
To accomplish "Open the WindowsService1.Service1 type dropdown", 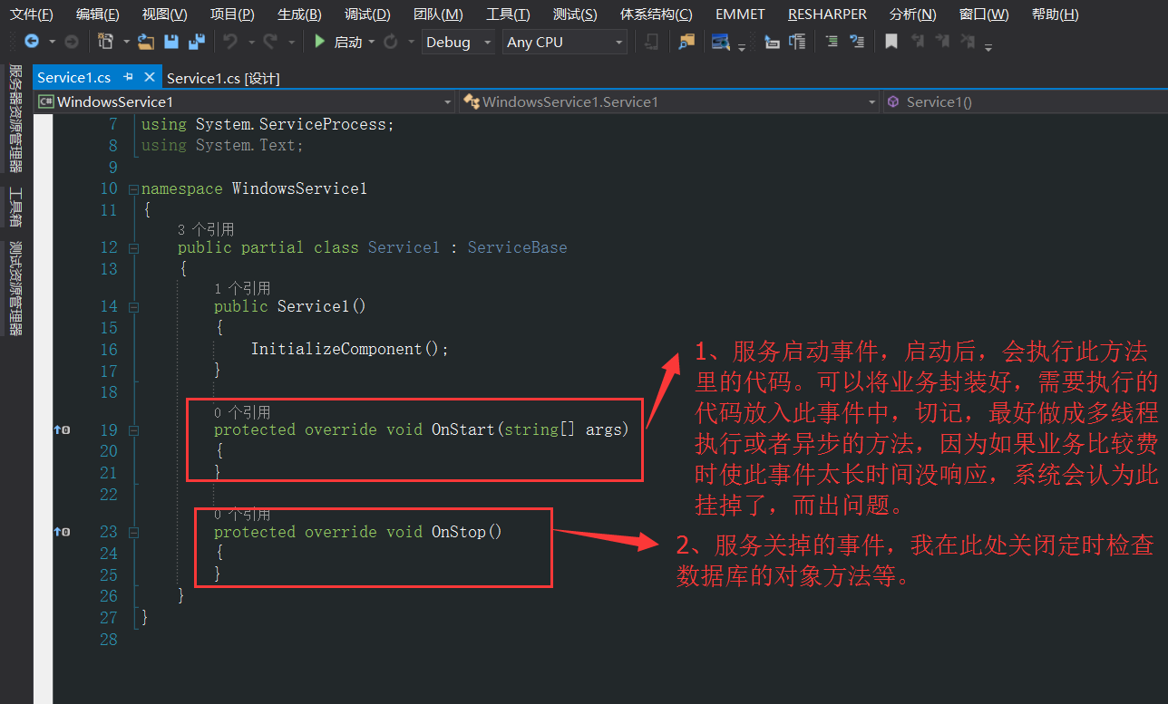I will [x=669, y=101].
